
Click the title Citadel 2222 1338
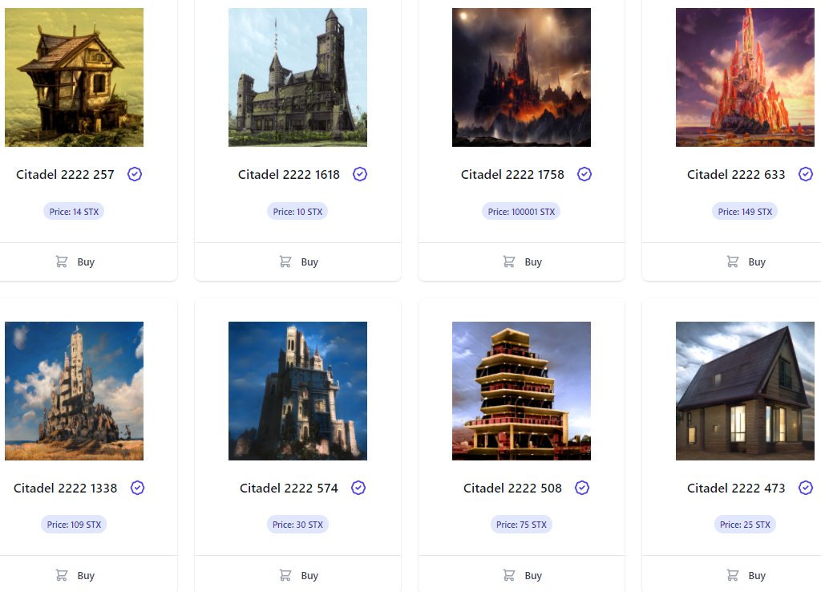click(x=65, y=489)
